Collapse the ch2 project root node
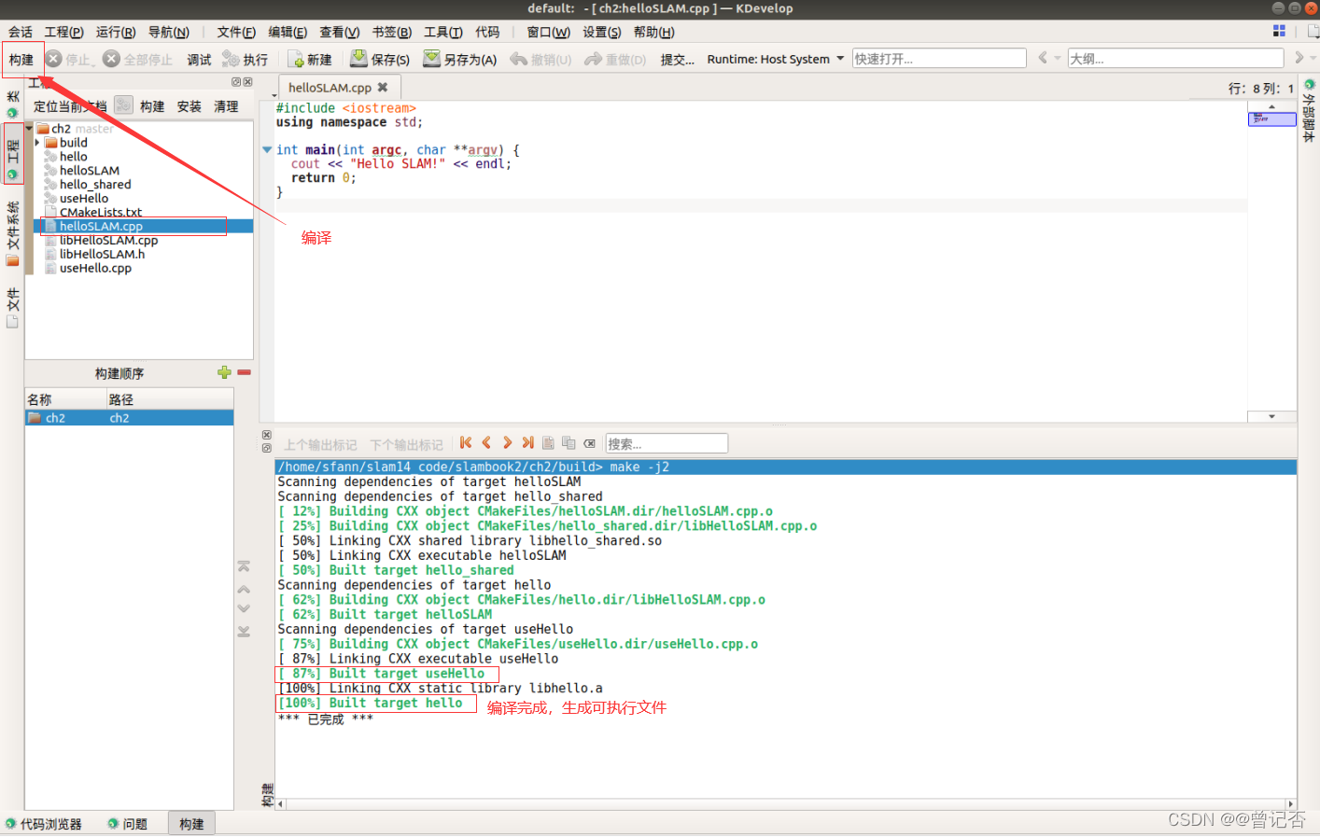This screenshot has height=837, width=1320. [x=29, y=128]
